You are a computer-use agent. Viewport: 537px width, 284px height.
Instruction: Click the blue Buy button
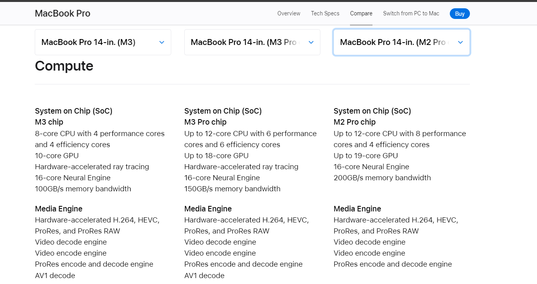tap(460, 14)
